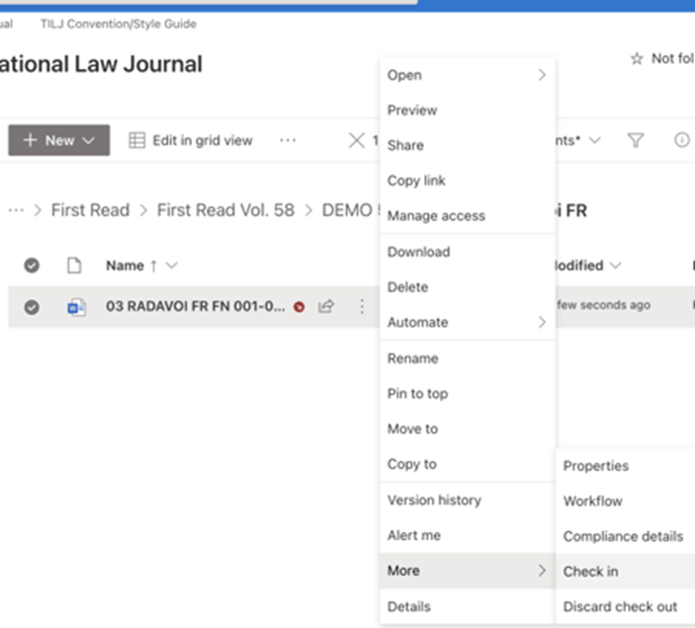The height and width of the screenshot is (628, 695).
Task: Click the 'few seconds ago' modified cell
Action: 603,305
